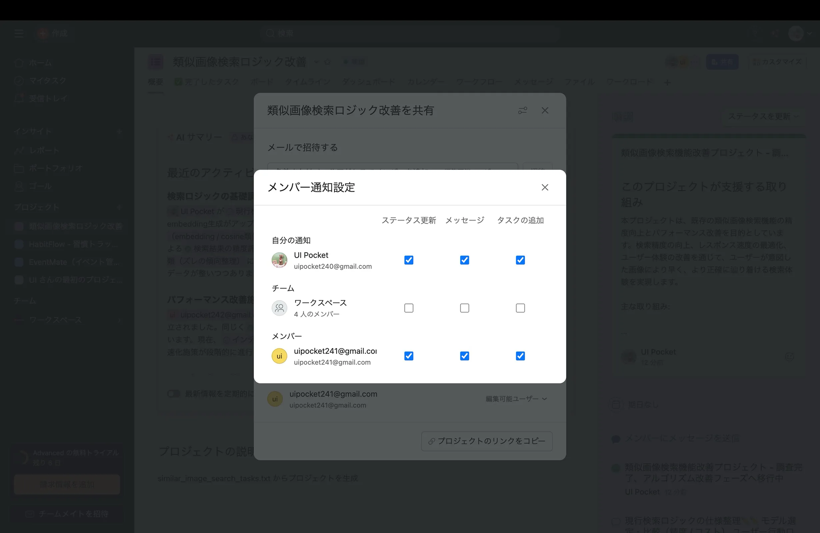Switch to 完了したタスク tab
The width and height of the screenshot is (820, 533).
(207, 82)
